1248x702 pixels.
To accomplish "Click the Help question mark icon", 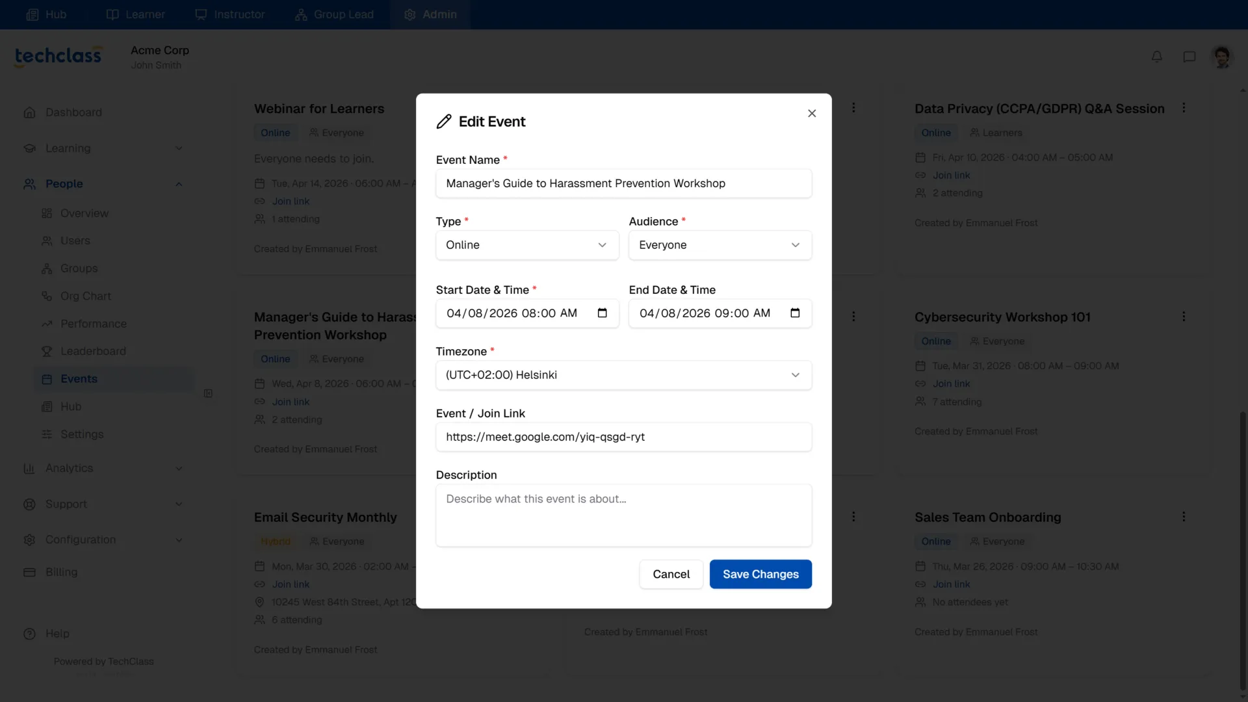I will (29, 634).
